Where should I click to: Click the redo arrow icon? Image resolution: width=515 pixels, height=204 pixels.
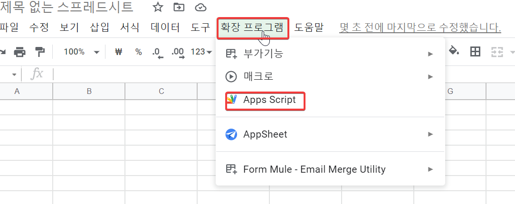[x=3, y=52]
